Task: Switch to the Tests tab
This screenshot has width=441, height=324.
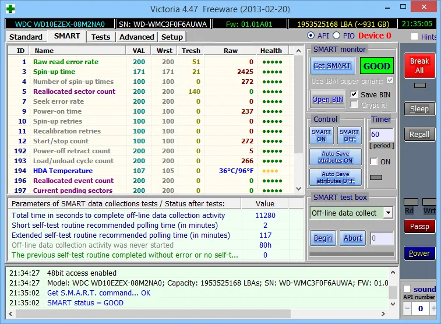Action: [101, 37]
